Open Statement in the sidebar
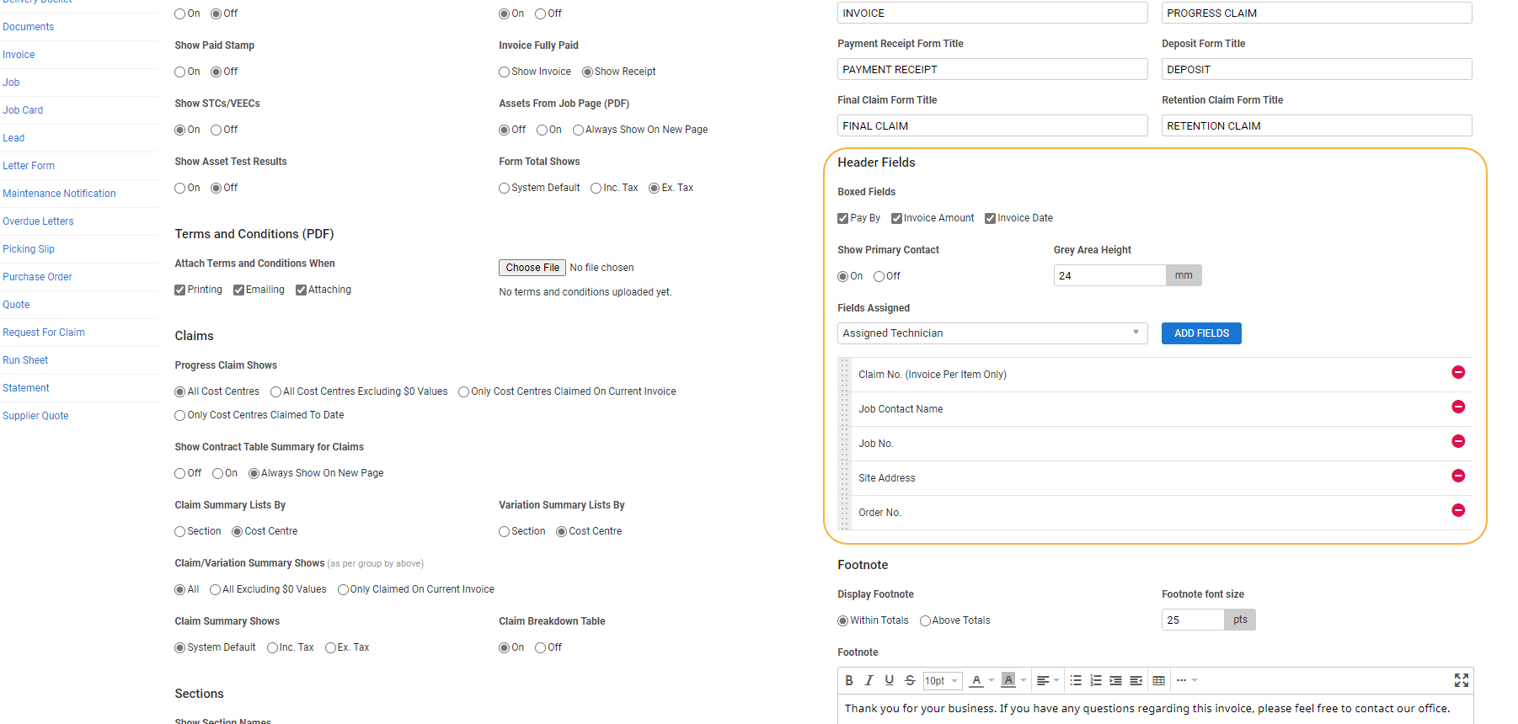This screenshot has width=1518, height=724. [26, 388]
